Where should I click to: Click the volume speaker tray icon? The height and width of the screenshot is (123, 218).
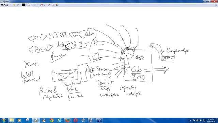click(201, 120)
